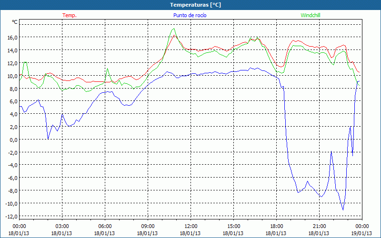Screen dimensions: 381x238
Task: Click the -6,0 y-axis value
Action: coord(12,178)
